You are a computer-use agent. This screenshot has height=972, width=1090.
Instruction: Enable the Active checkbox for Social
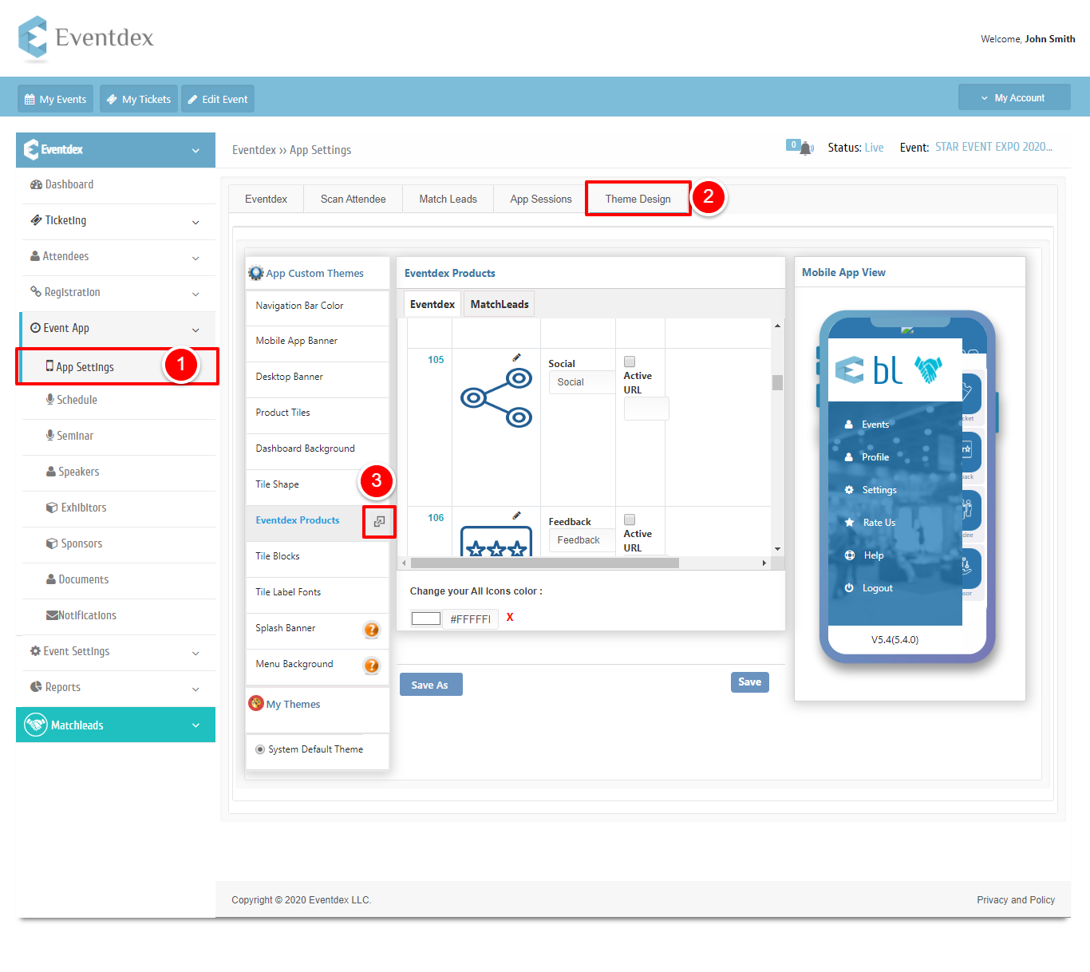[x=630, y=362]
